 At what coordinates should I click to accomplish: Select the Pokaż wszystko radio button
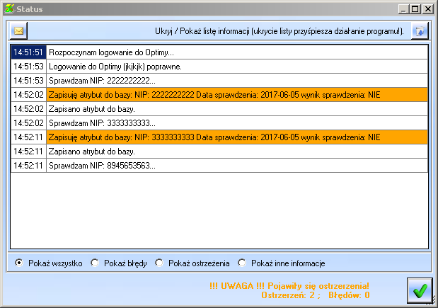click(x=19, y=263)
